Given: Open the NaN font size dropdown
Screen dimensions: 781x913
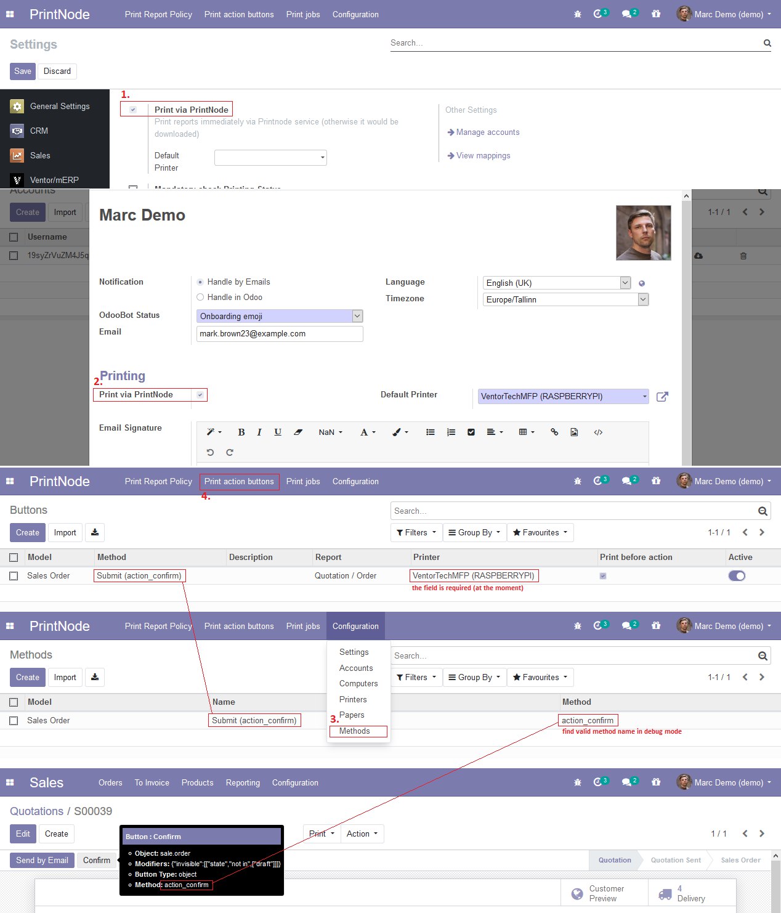Looking at the screenshot, I should coord(331,432).
